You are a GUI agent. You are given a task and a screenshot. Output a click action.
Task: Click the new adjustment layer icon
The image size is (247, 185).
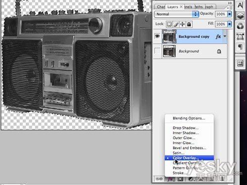click(x=191, y=179)
